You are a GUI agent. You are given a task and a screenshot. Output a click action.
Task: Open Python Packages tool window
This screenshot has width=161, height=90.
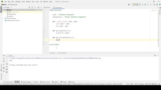click(26, 82)
